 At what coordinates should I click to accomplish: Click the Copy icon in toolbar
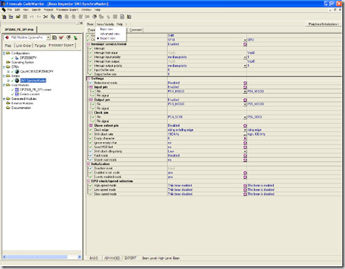click(53, 17)
